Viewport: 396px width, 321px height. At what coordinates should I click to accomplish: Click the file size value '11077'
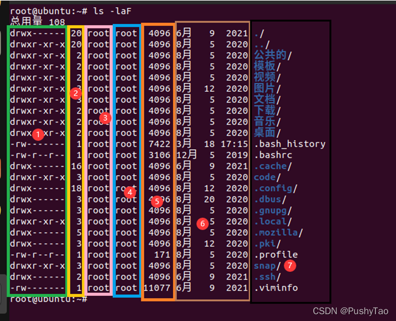click(x=157, y=288)
